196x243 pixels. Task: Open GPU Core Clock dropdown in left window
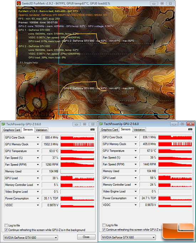point(38,138)
